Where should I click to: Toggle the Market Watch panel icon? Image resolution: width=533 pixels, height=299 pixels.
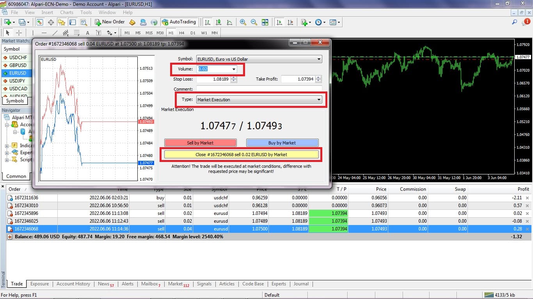coord(40,22)
